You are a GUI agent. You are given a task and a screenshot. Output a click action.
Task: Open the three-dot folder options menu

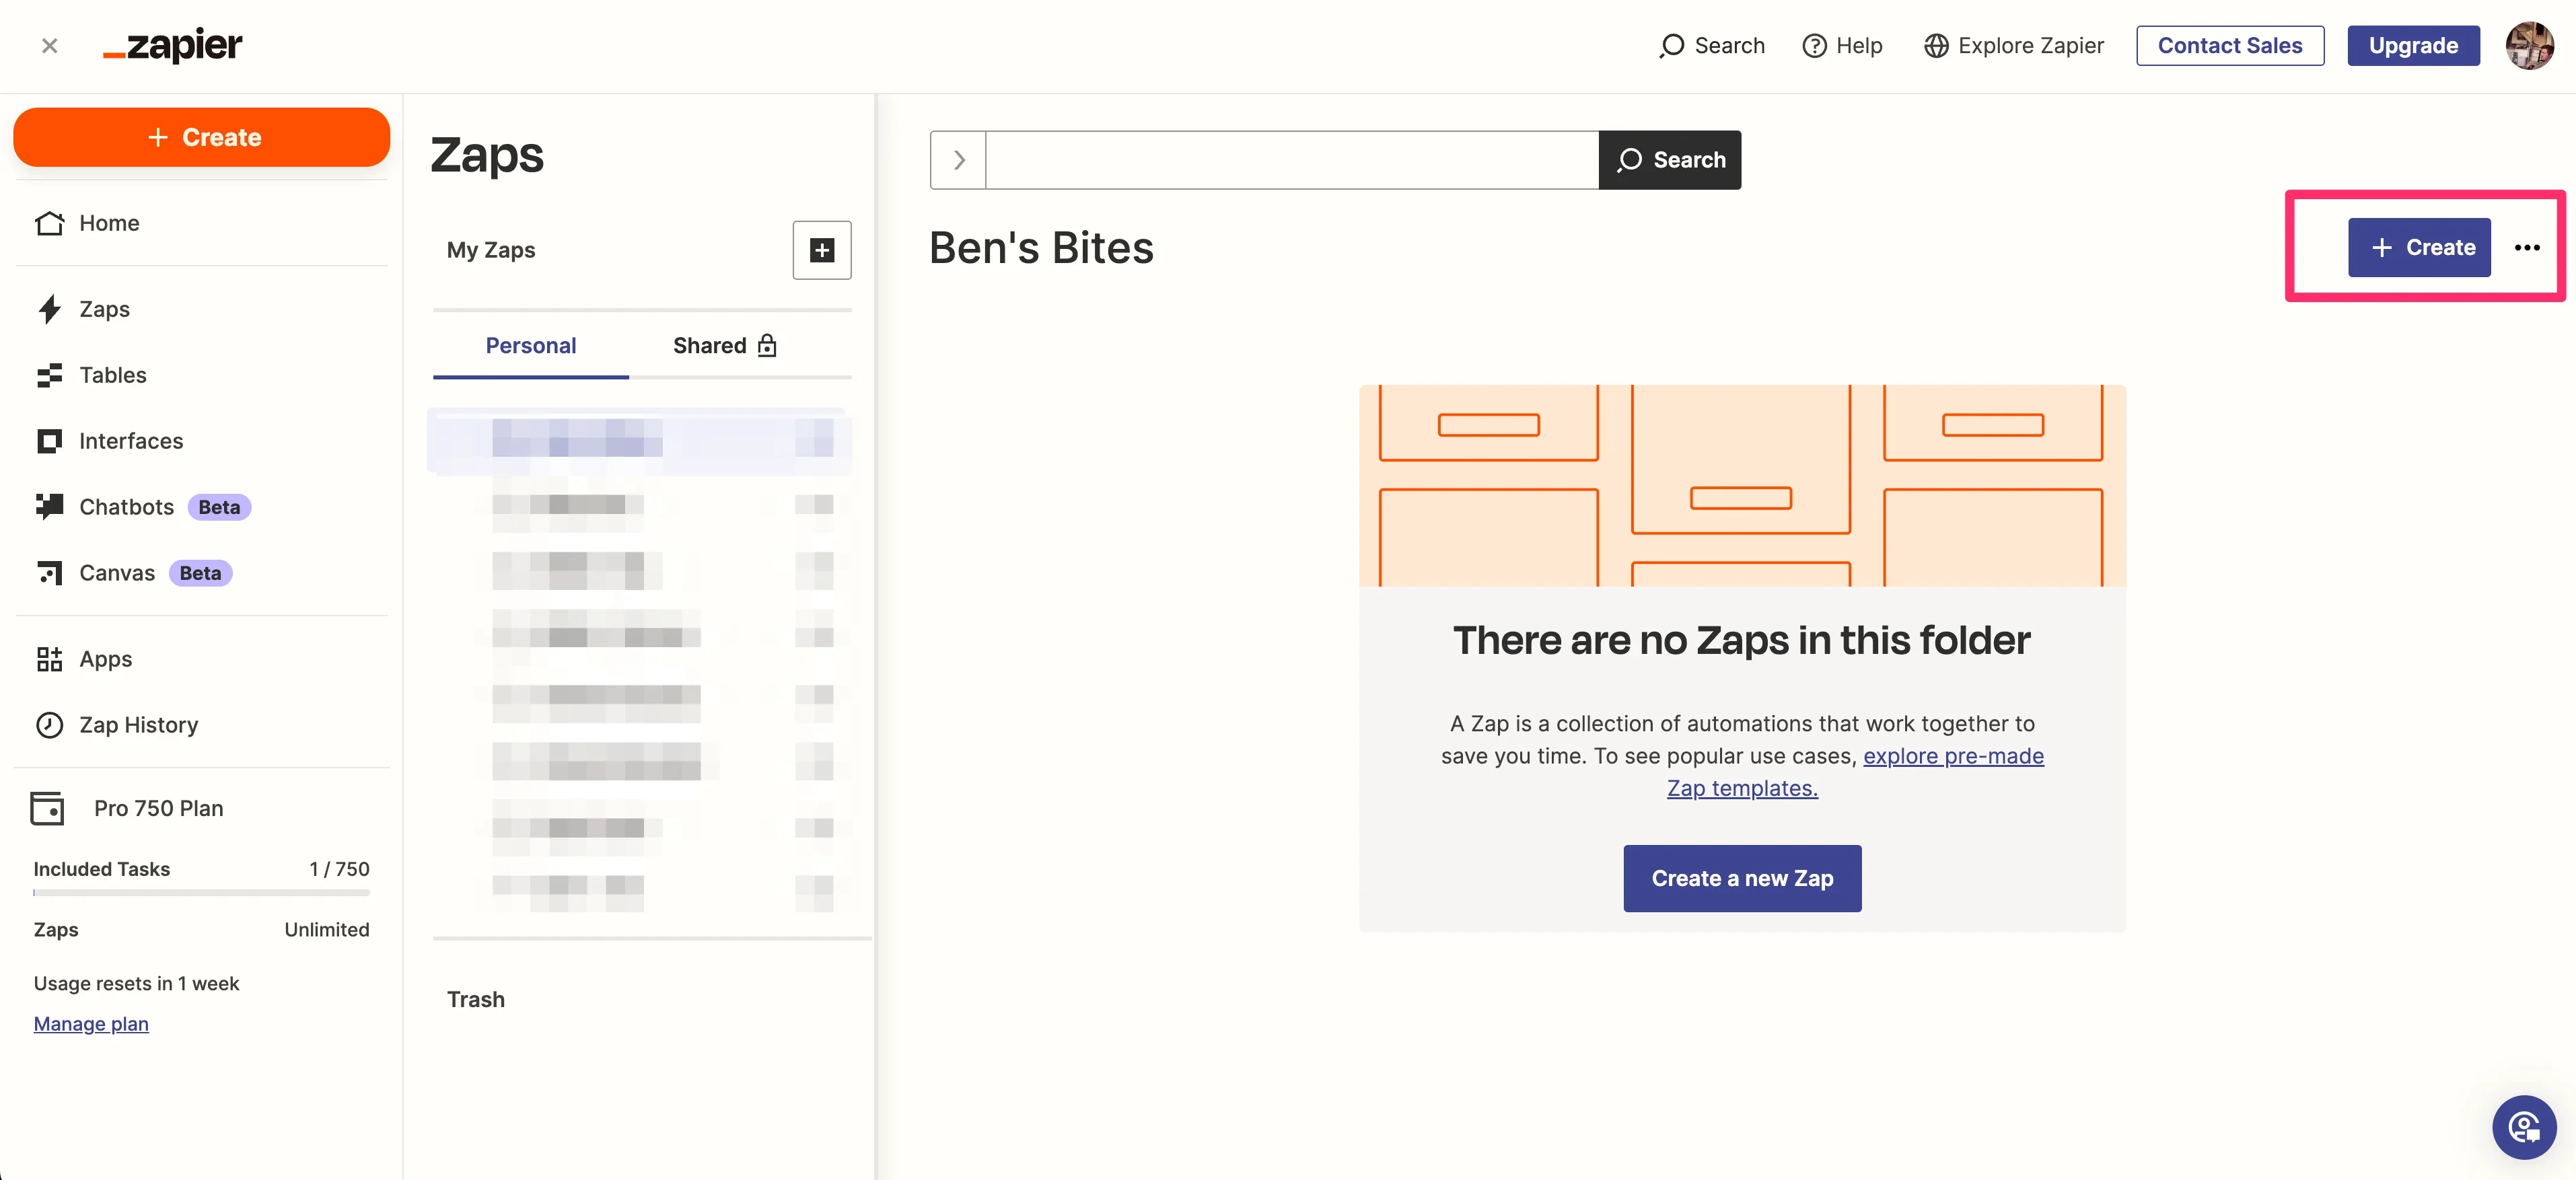[x=2526, y=248]
